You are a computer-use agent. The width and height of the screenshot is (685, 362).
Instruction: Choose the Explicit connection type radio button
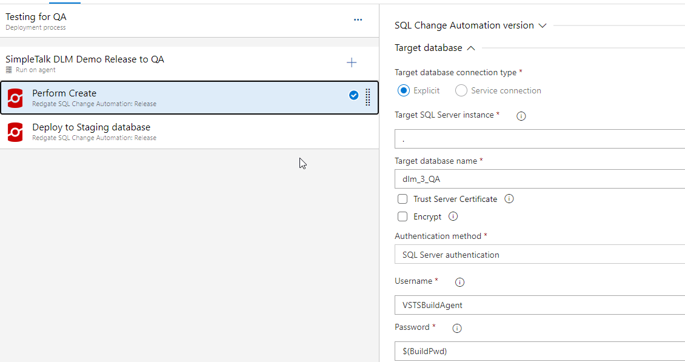coord(404,90)
